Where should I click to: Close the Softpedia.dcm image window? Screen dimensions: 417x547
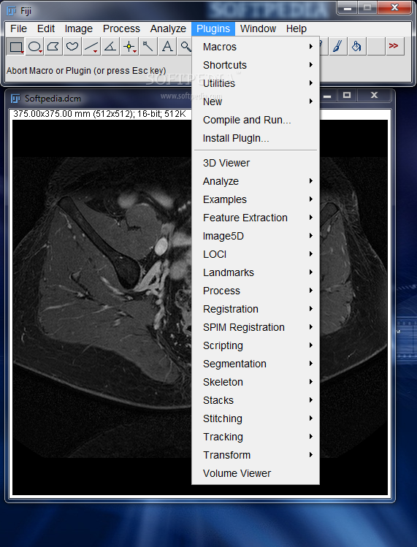(x=374, y=95)
